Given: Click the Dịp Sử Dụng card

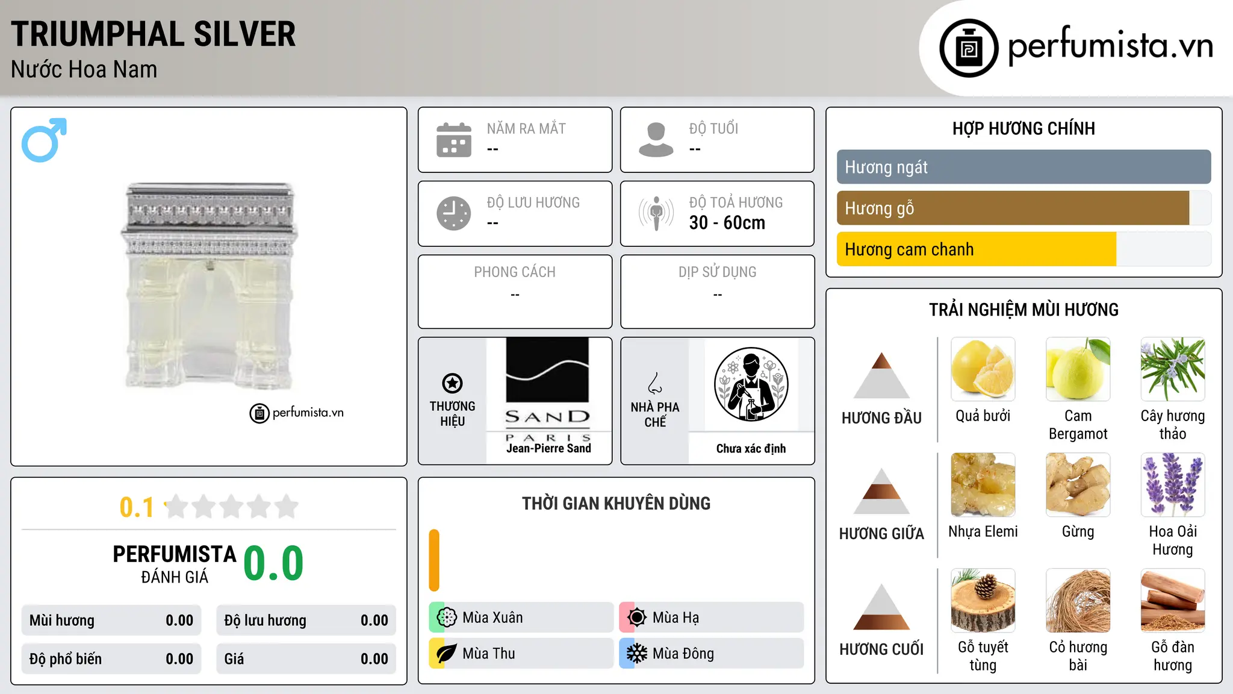Looking at the screenshot, I should coord(717,292).
